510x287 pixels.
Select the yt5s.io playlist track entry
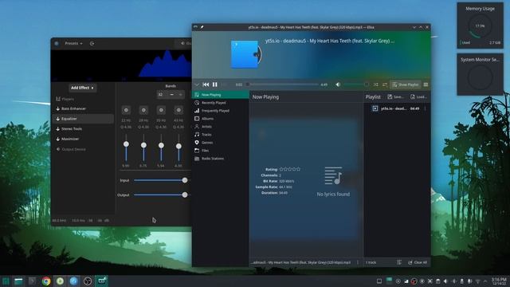pyautogui.click(x=397, y=108)
